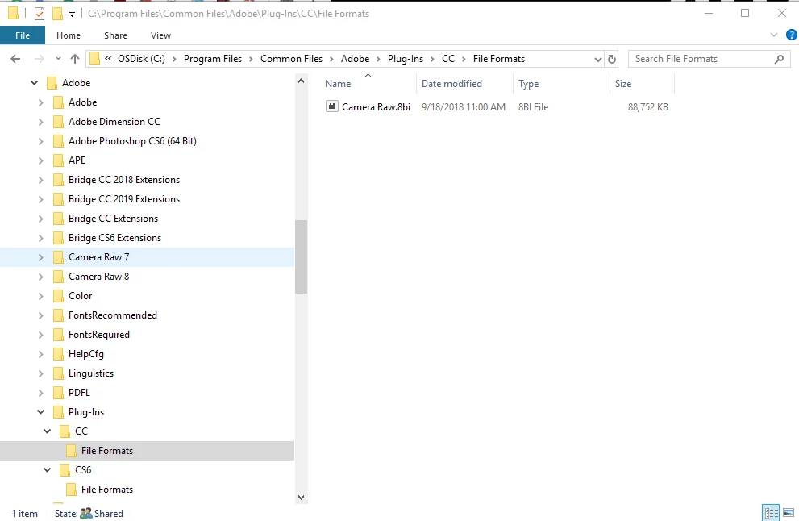Viewport: 799px width, 521px height.
Task: Click the Shared state icon in status bar
Action: point(86,514)
